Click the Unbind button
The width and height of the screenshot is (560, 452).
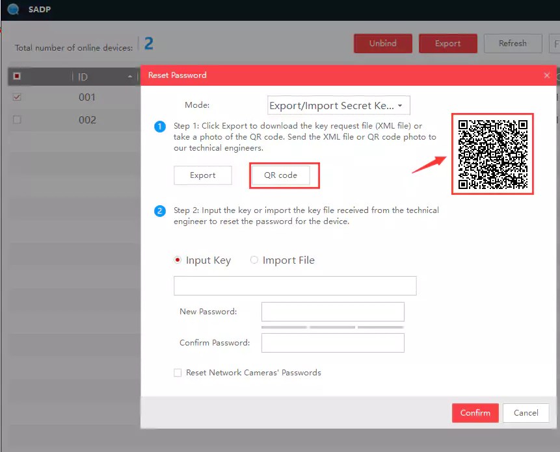(382, 43)
